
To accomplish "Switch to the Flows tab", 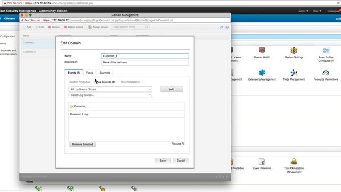I will pyautogui.click(x=90, y=73).
